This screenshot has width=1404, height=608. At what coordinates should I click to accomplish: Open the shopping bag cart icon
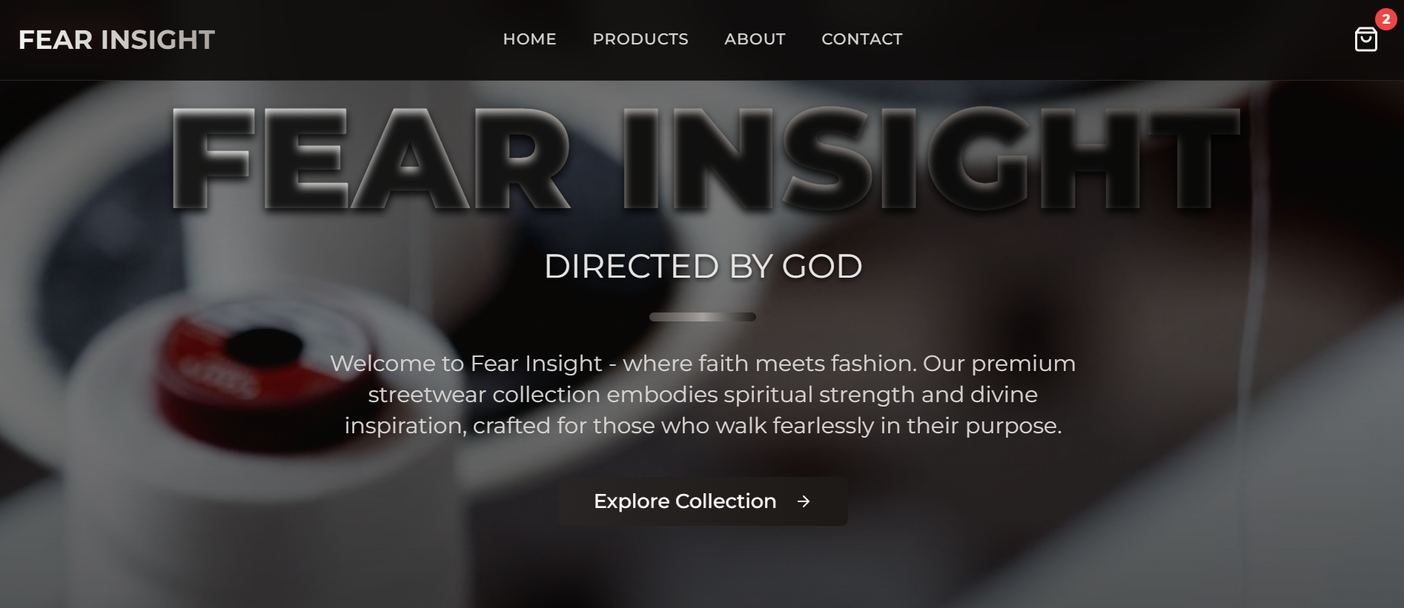tap(1365, 39)
